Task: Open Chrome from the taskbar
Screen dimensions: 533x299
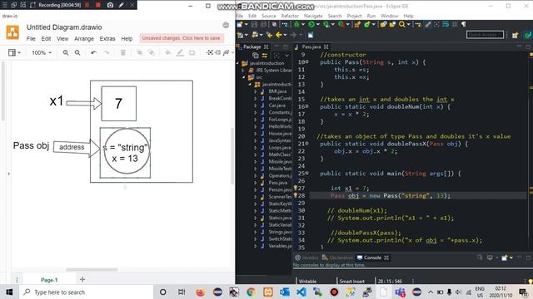Action: pyautogui.click(x=251, y=292)
